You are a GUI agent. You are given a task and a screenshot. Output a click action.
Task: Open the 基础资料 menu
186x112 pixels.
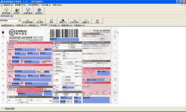[x=8, y=5]
